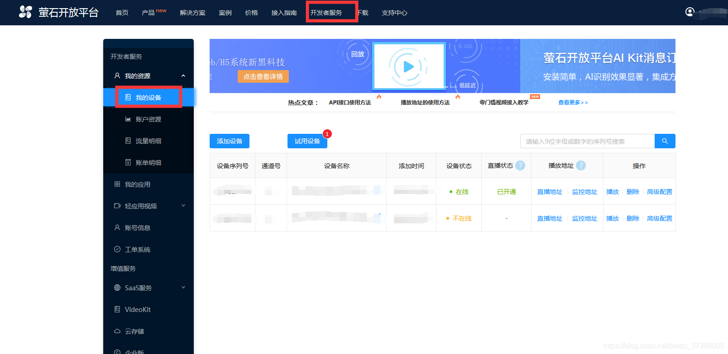Open 价格 in top navigation
Viewport: 728px width, 354px height.
251,13
